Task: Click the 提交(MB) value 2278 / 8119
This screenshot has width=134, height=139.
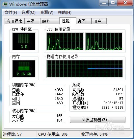Action: pos(112,107)
